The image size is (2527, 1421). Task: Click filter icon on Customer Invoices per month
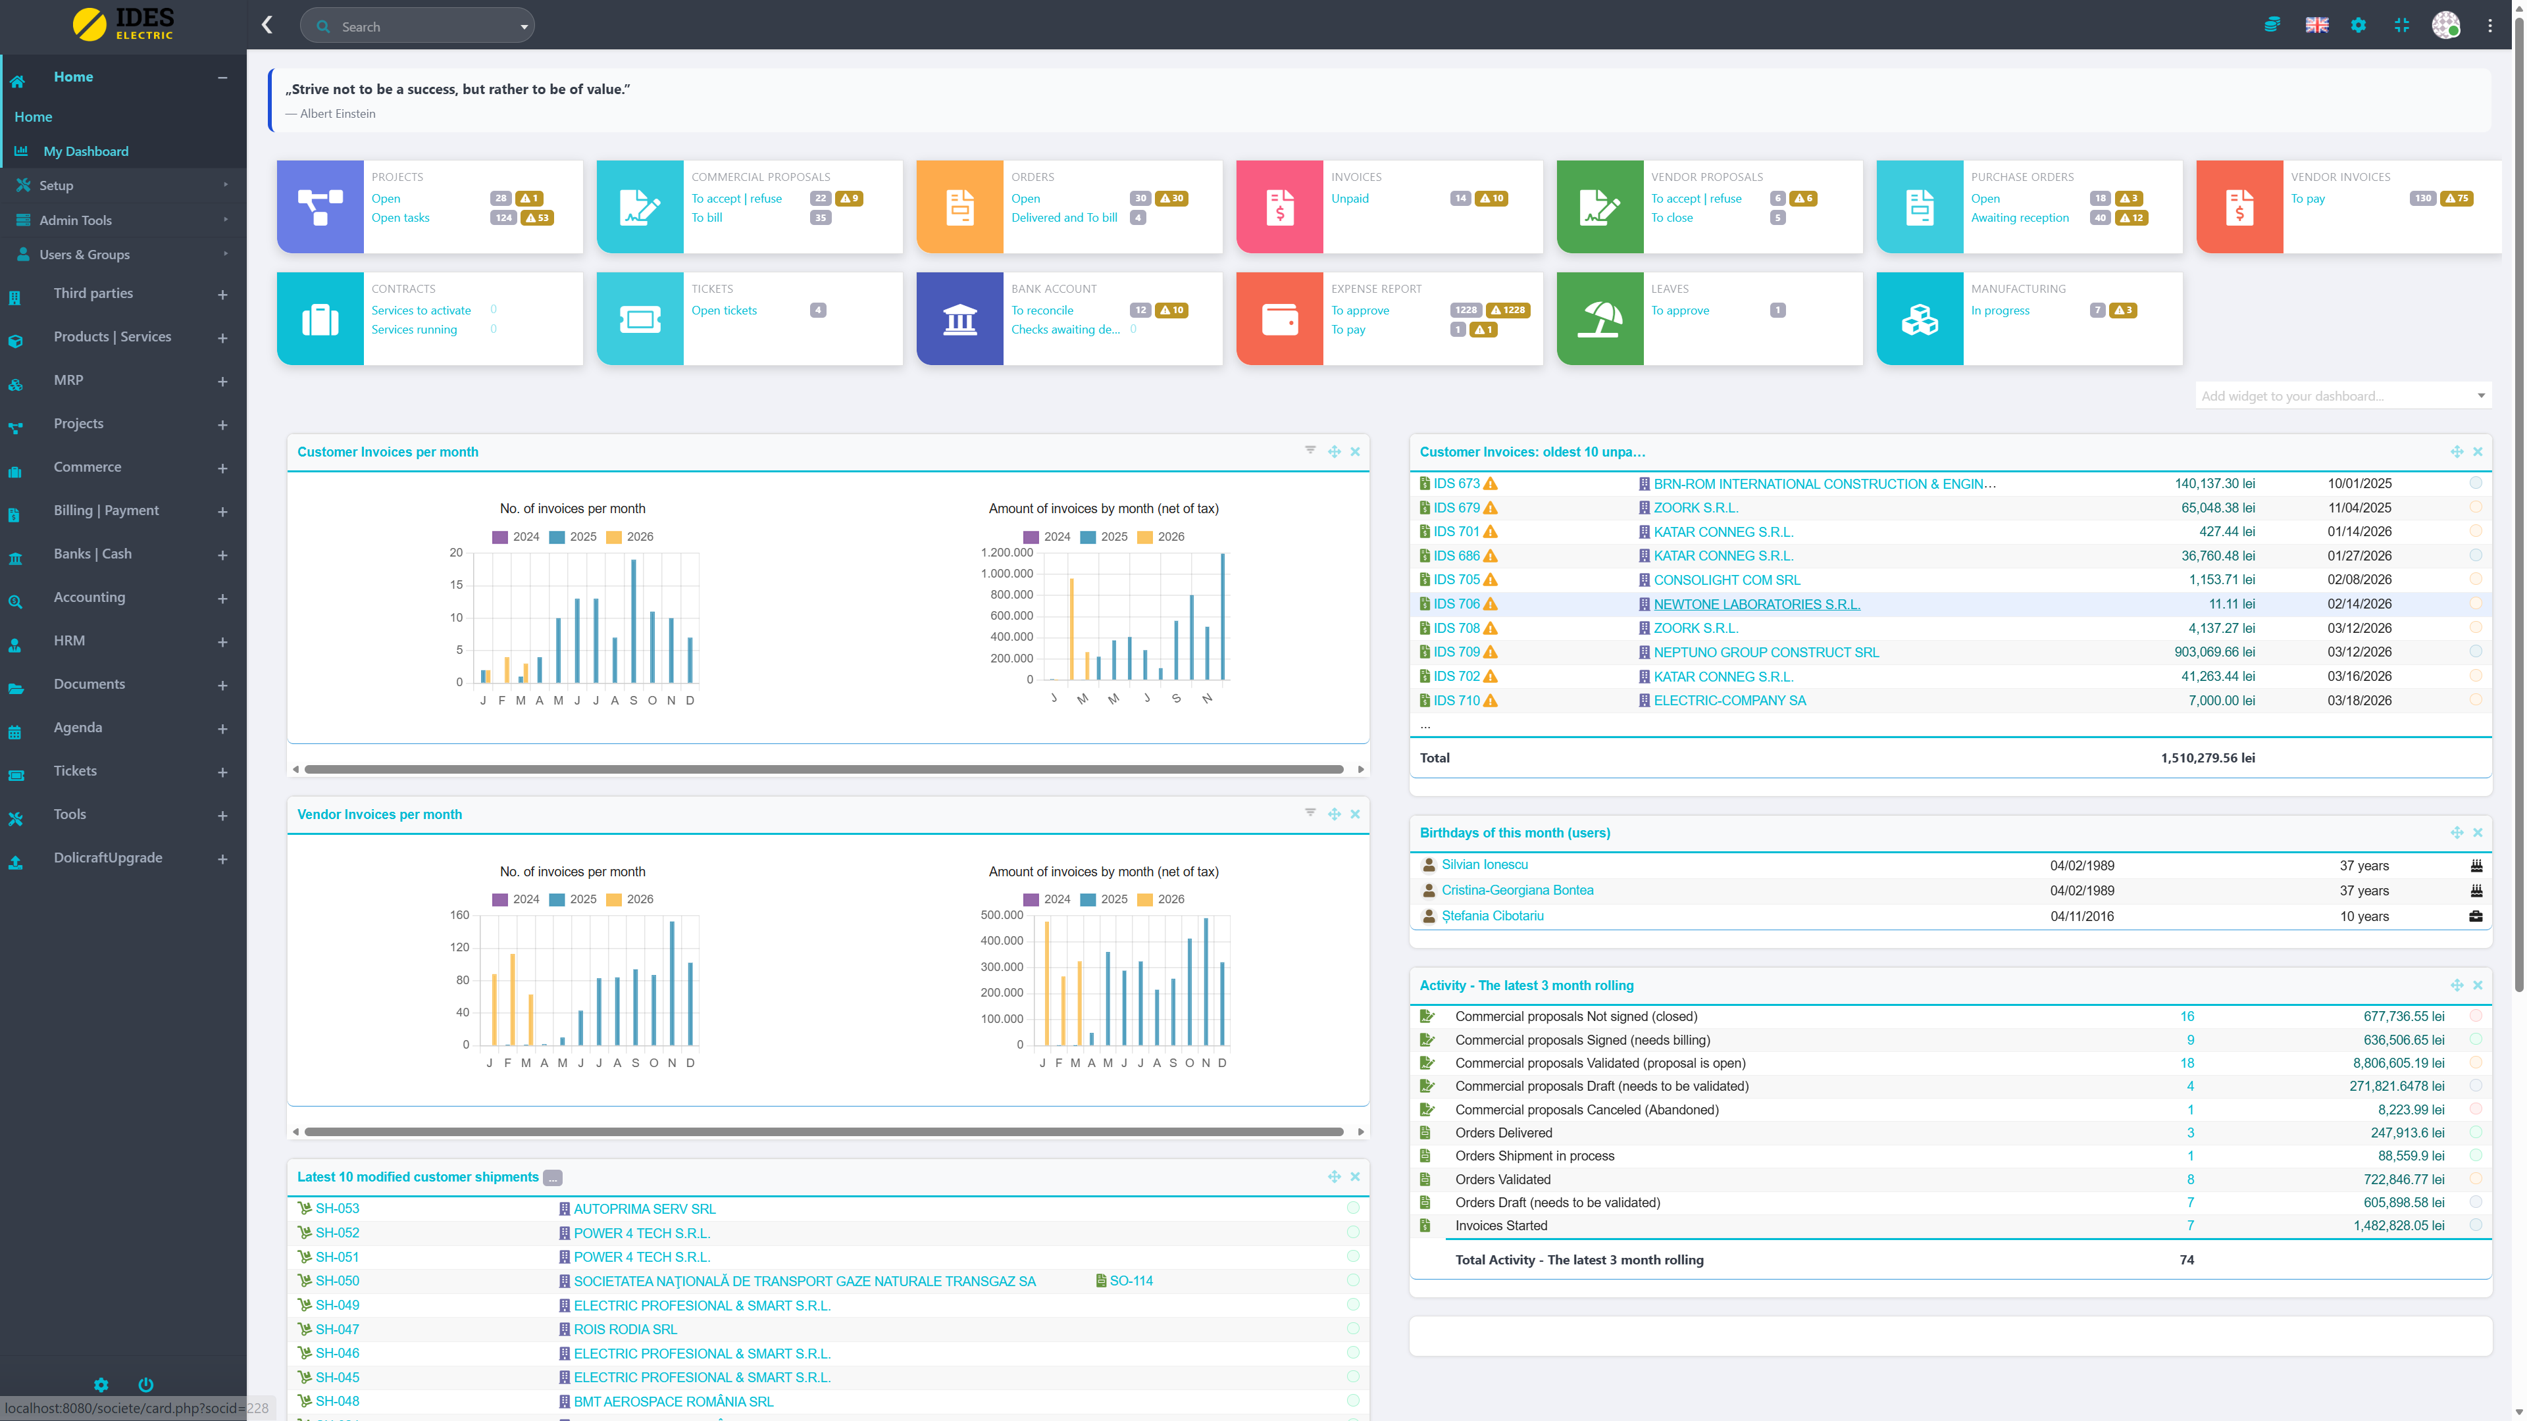(x=1310, y=450)
